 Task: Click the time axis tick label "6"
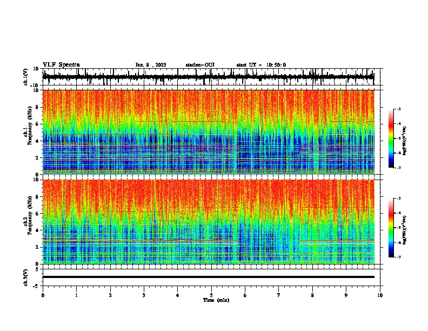245,295
